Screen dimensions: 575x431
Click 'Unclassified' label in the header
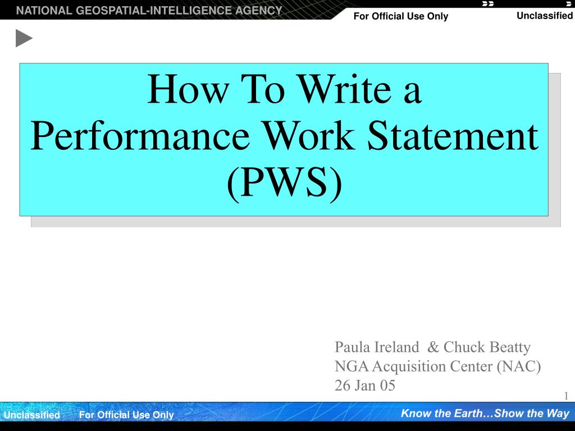[x=545, y=15]
